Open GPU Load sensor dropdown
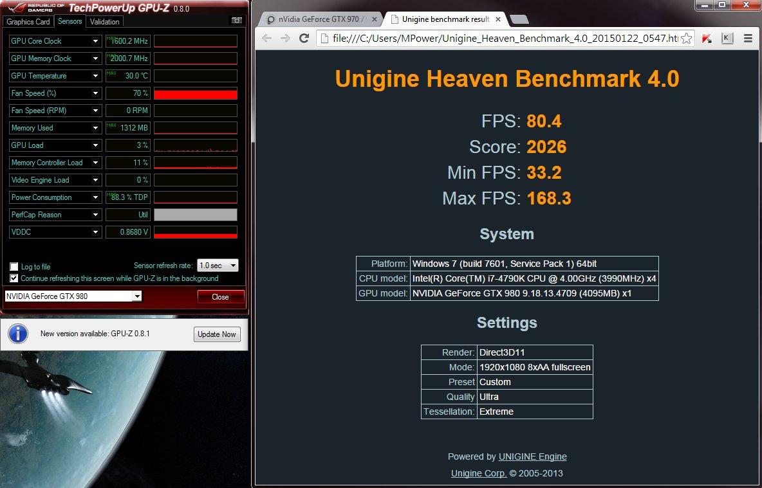 (96, 145)
